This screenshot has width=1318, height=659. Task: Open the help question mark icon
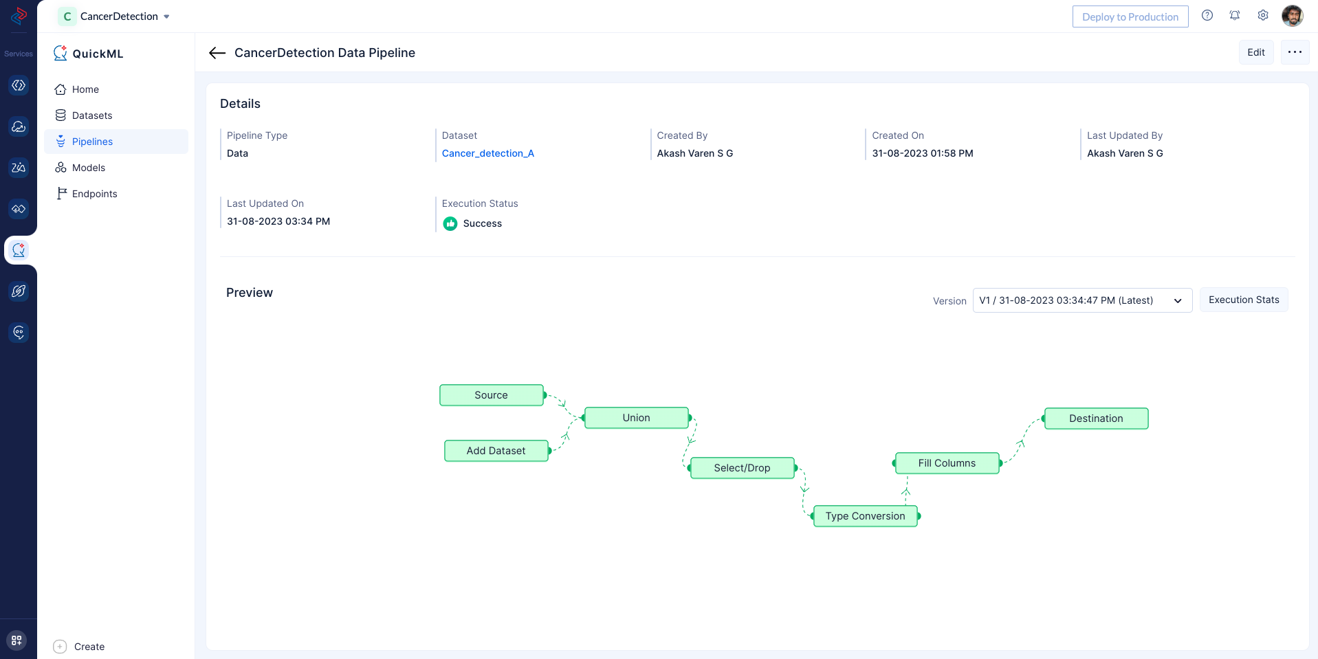[x=1207, y=16]
